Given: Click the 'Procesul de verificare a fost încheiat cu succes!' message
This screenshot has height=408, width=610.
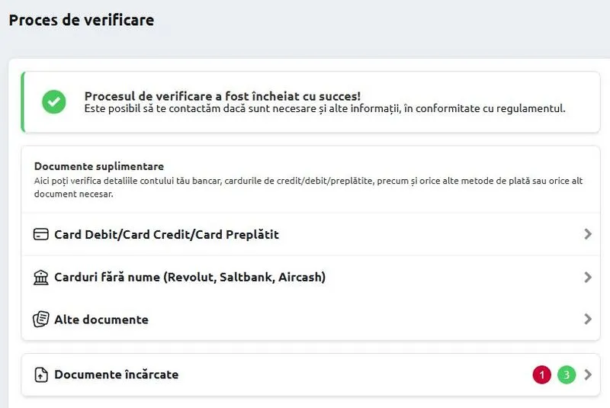Looking at the screenshot, I should pyautogui.click(x=223, y=95).
